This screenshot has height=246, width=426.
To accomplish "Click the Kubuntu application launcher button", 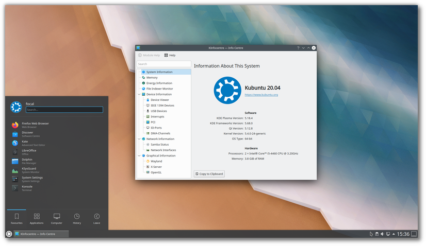I will point(9,234).
